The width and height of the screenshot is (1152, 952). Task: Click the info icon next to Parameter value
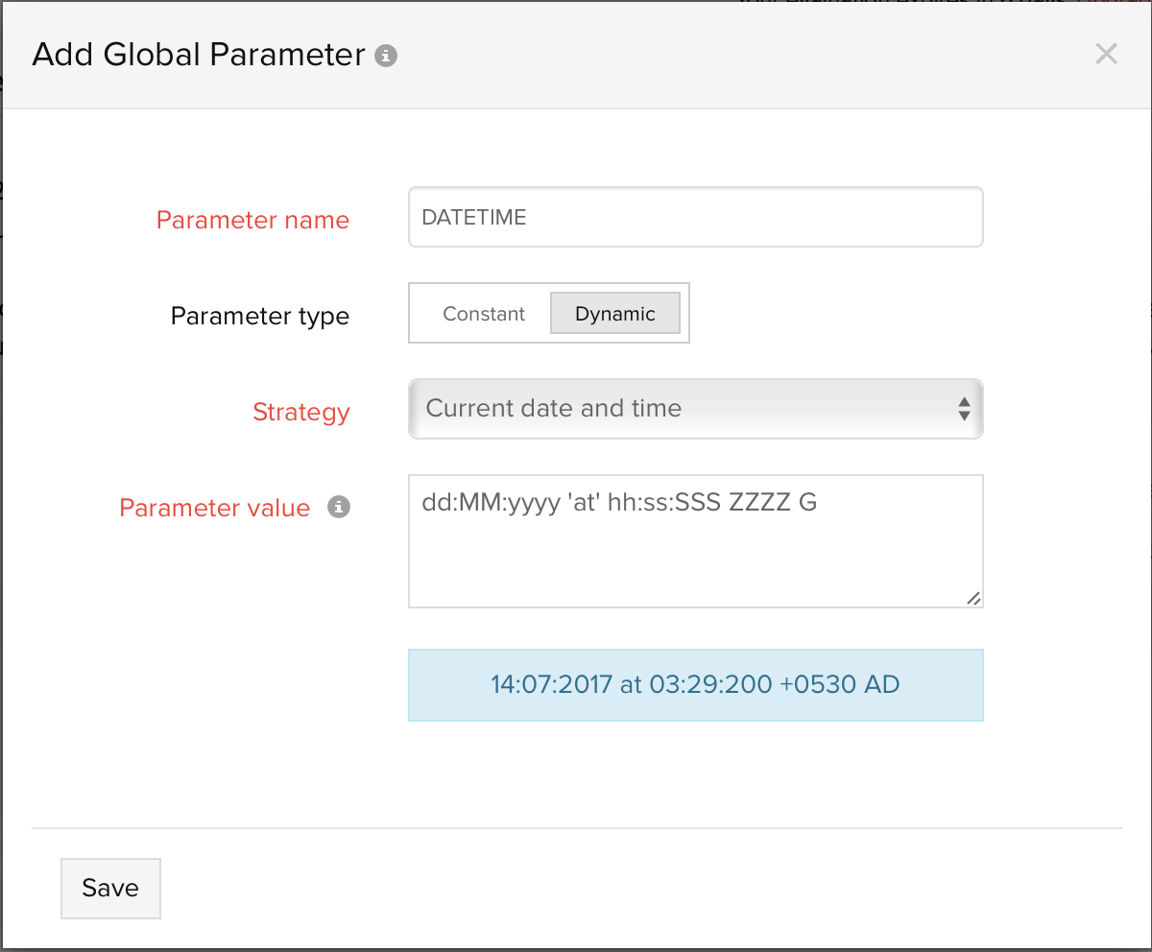[x=338, y=507]
